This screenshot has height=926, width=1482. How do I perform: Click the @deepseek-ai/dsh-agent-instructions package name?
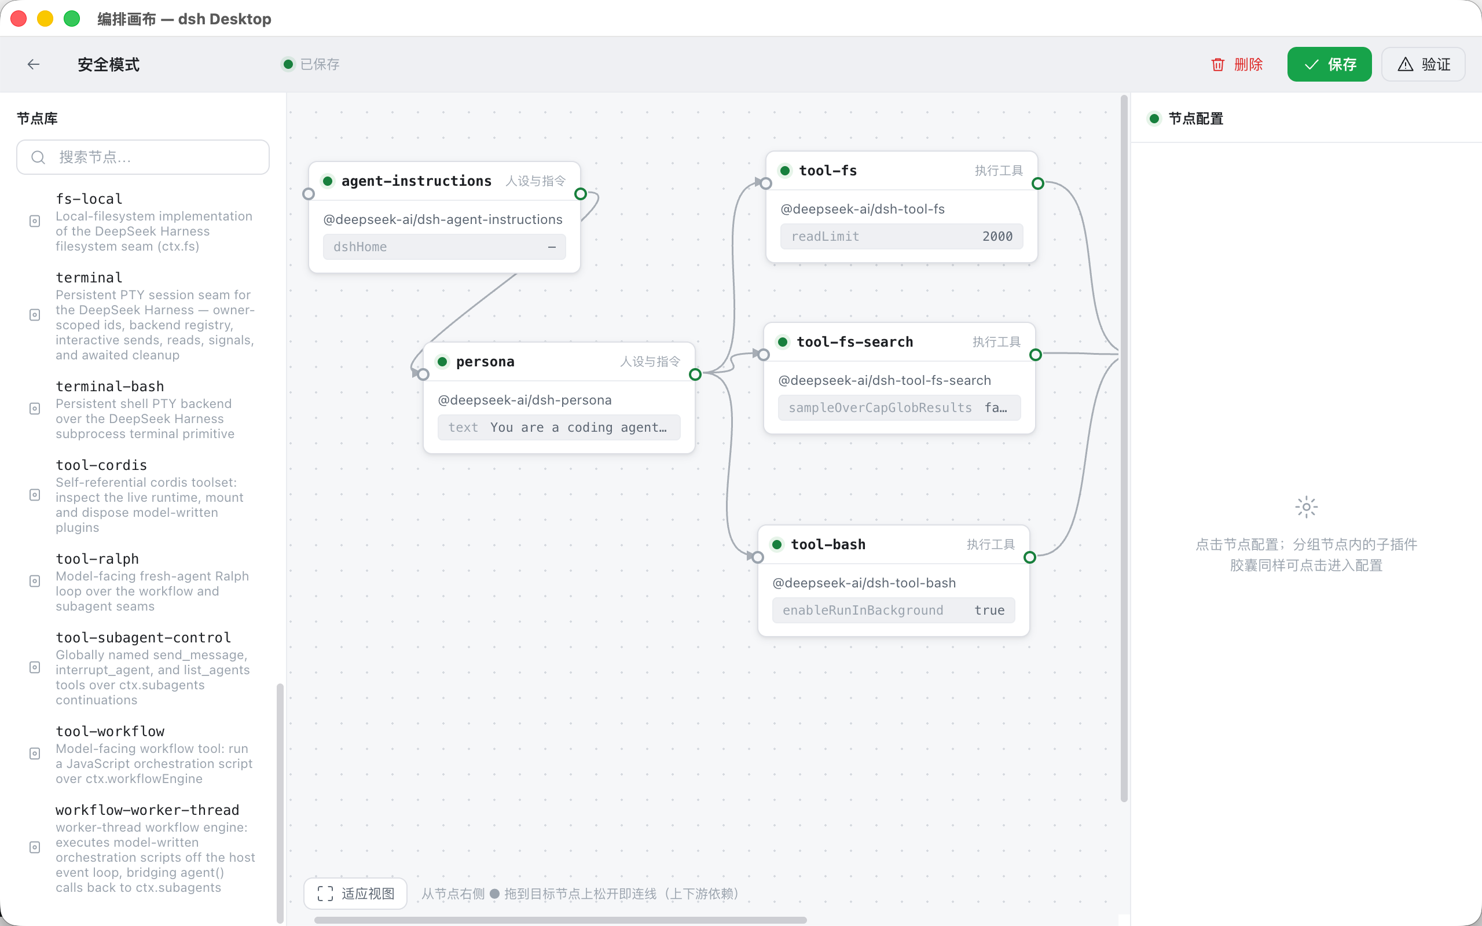(443, 219)
